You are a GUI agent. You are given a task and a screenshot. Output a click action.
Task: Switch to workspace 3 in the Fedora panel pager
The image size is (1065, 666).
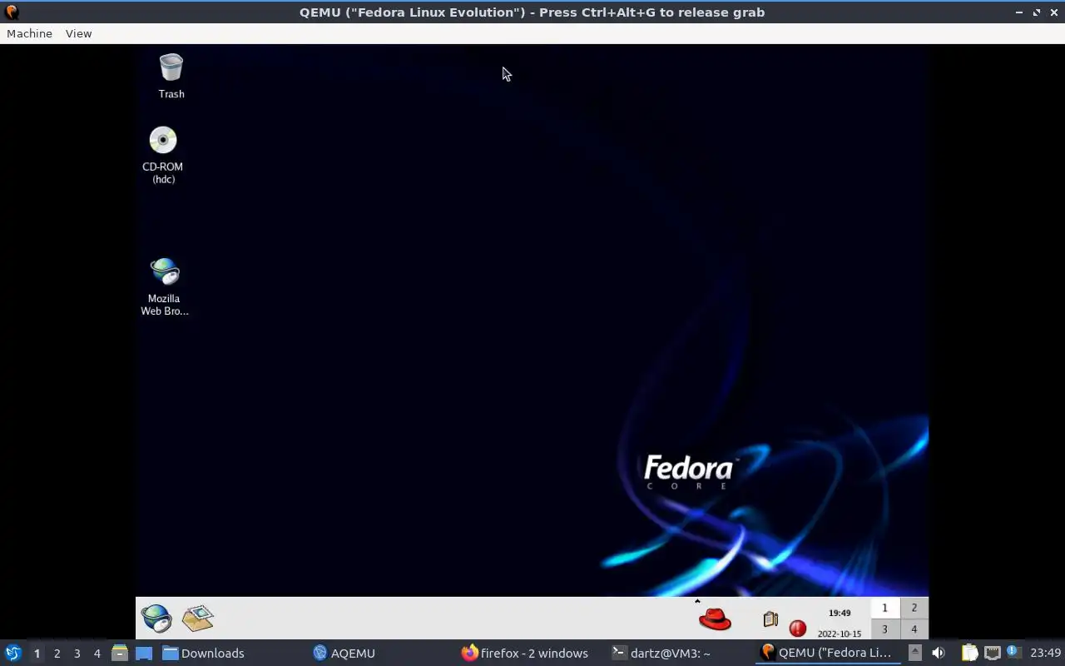click(884, 629)
